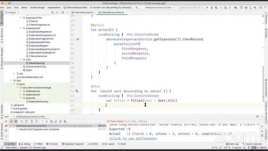Image resolution: width=268 pixels, height=151 pixels.
Task: Open the Terminal tool window tab
Action: click(x=52, y=144)
